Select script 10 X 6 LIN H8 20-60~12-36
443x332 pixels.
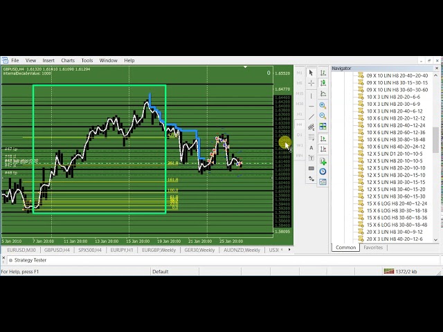coord(395,132)
